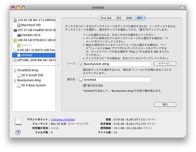This screenshot has width=196, height=152.
Task: Open help with the purple question mark
Action: point(18,132)
